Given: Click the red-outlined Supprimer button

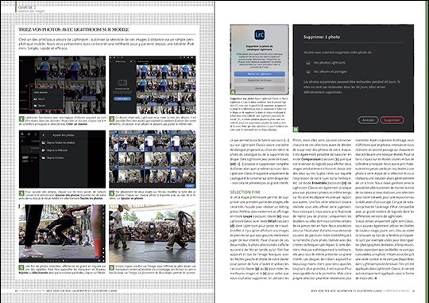Looking at the screenshot, I should tap(392, 120).
